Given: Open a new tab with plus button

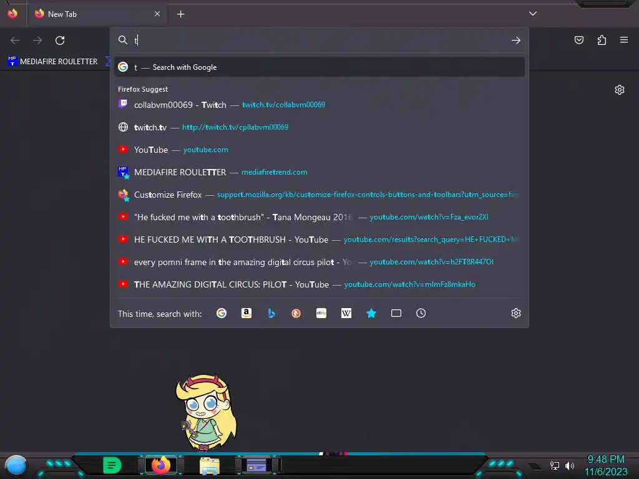Looking at the screenshot, I should pyautogui.click(x=181, y=14).
